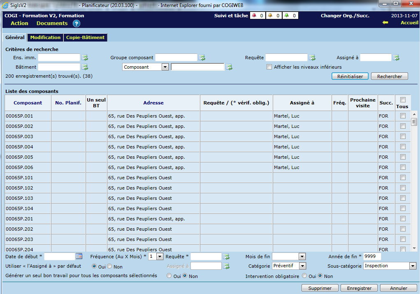Open the Documents menu
420x294 pixels.
tap(52, 23)
